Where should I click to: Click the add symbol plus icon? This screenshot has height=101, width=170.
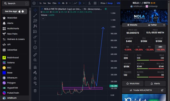(34, 3)
